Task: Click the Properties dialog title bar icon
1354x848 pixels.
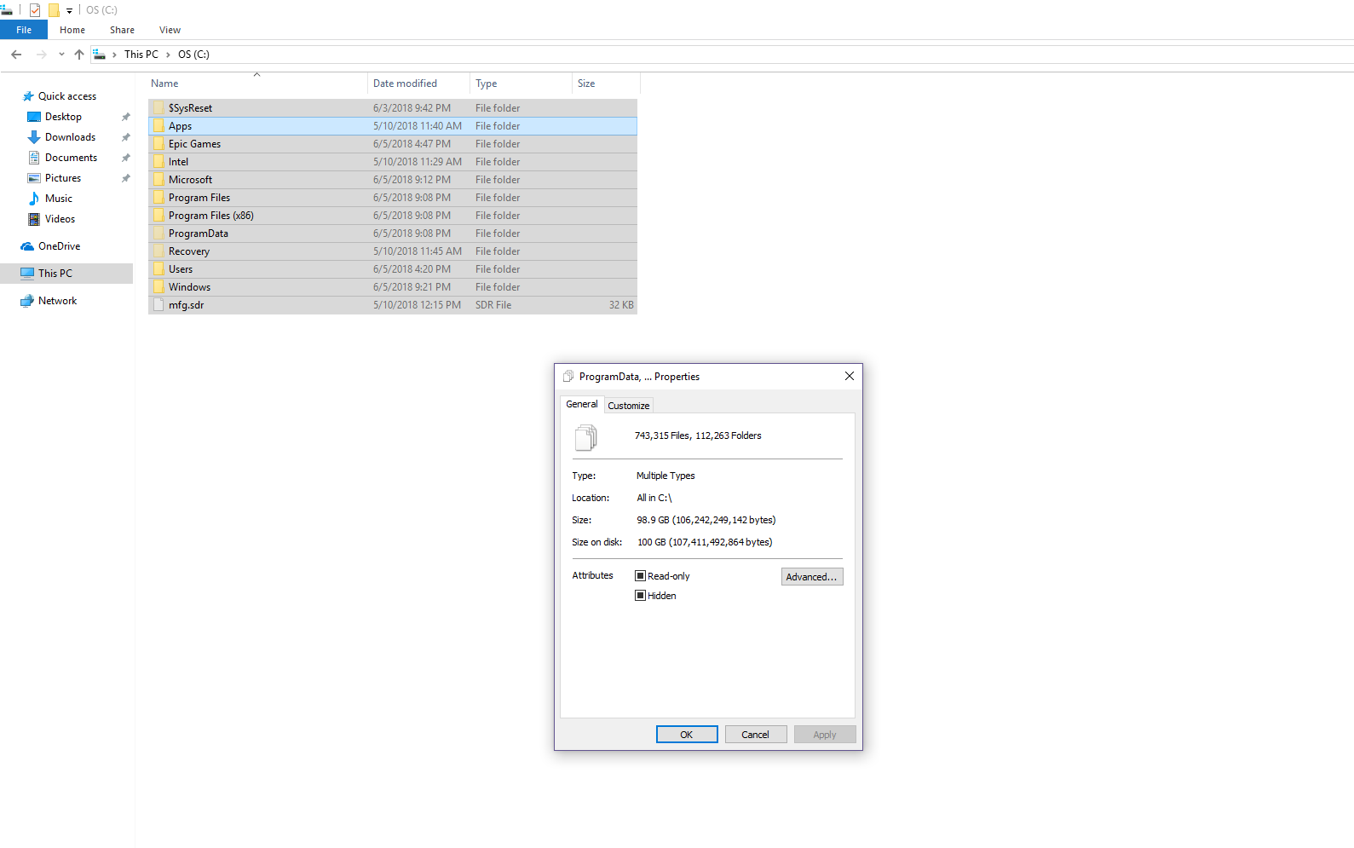Action: point(568,377)
